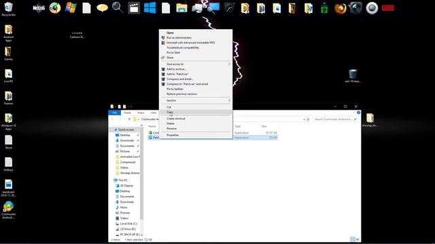The height and width of the screenshot is (244, 435).
Task: Select the Coolmuster Android shortcut on desktop
Action: pyautogui.click(x=9, y=210)
